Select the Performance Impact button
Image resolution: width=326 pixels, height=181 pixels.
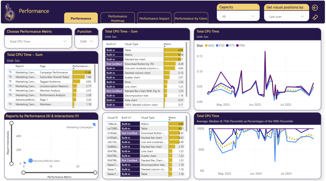(154, 18)
